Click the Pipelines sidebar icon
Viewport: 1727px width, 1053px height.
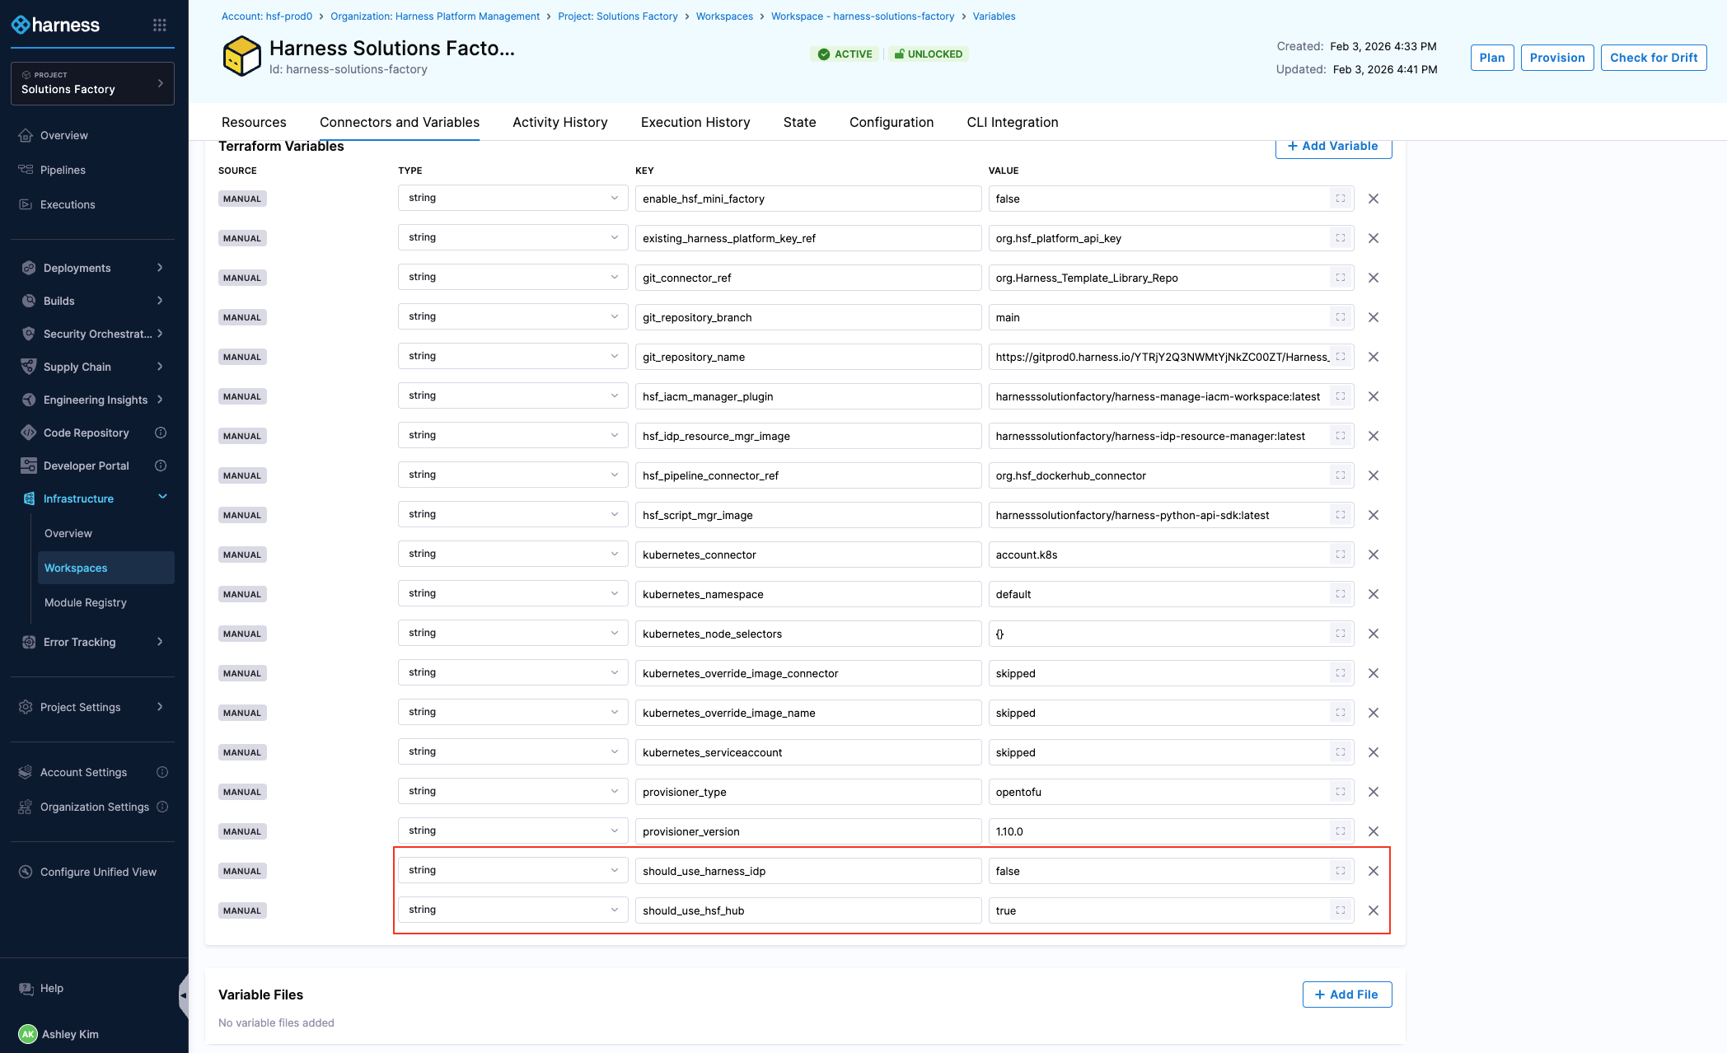pyautogui.click(x=26, y=170)
